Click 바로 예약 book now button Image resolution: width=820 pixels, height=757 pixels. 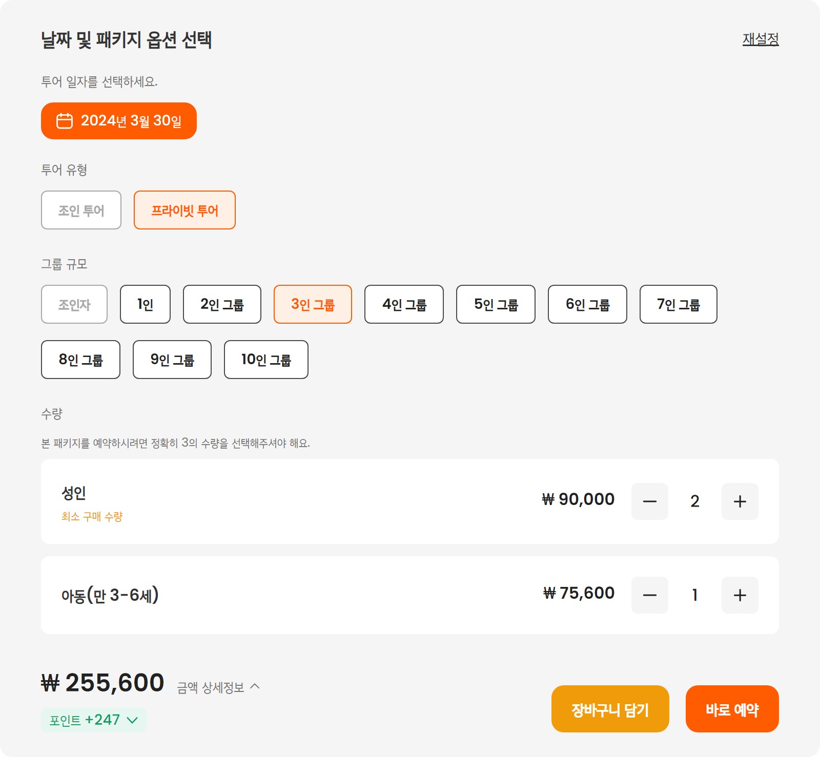click(732, 709)
